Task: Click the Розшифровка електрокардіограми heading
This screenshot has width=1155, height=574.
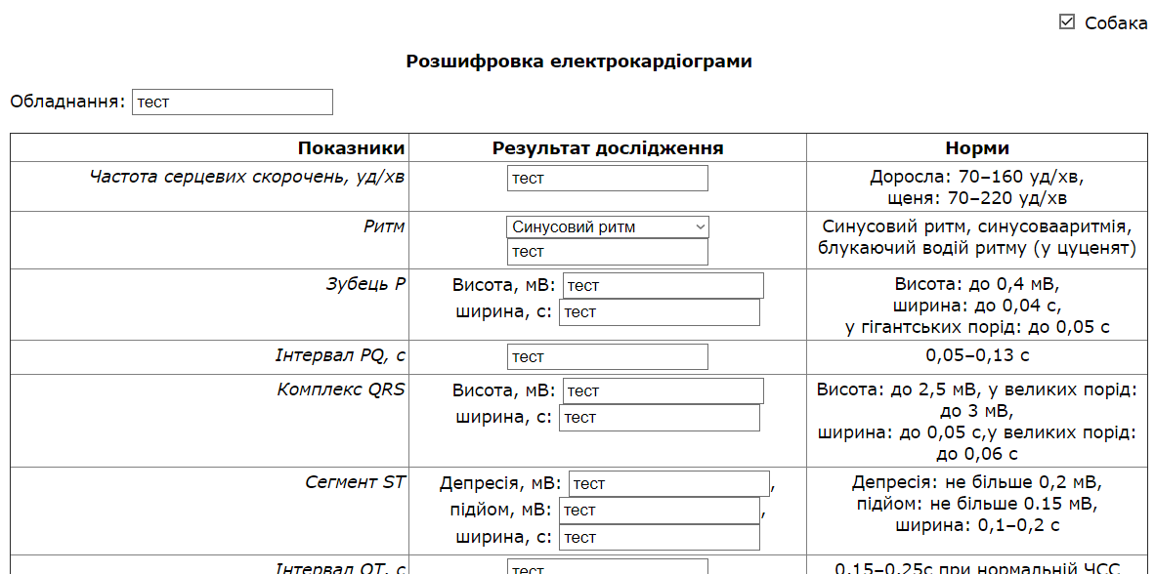Action: 578,61
